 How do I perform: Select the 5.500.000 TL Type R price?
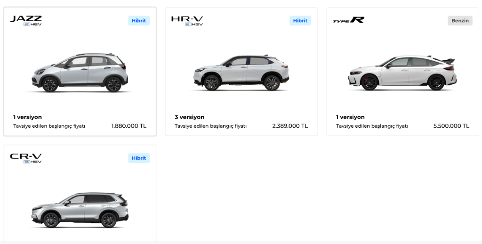[451, 126]
